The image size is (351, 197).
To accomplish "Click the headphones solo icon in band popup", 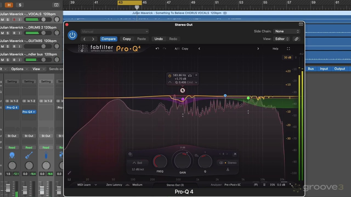I will coord(190,76).
